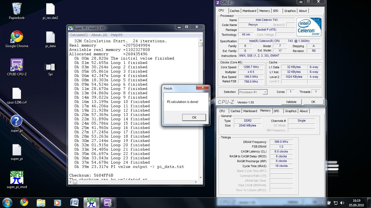Switch to SPD tab in lower CPU-Z
Screen dimensions: 371x208
click(276, 111)
